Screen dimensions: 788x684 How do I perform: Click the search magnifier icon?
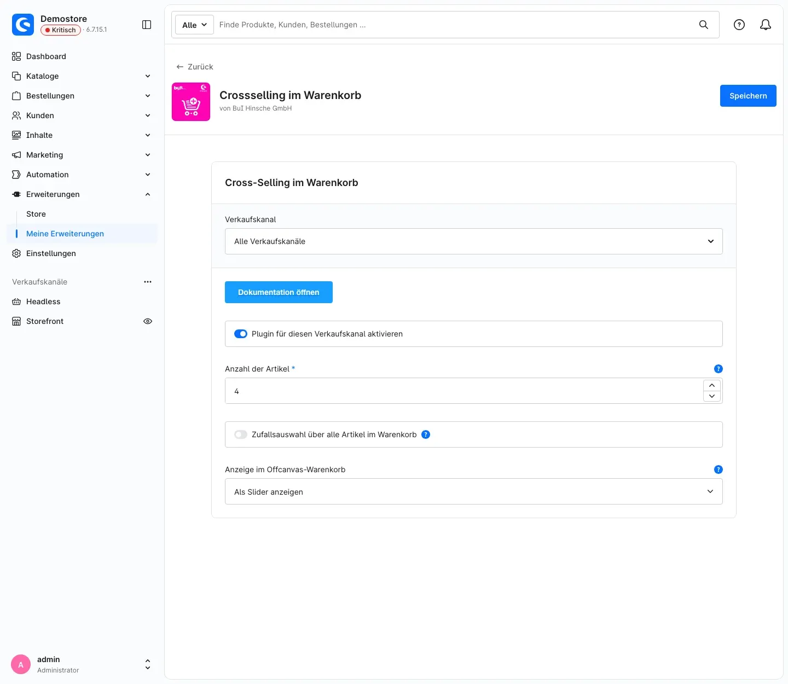[x=704, y=25]
